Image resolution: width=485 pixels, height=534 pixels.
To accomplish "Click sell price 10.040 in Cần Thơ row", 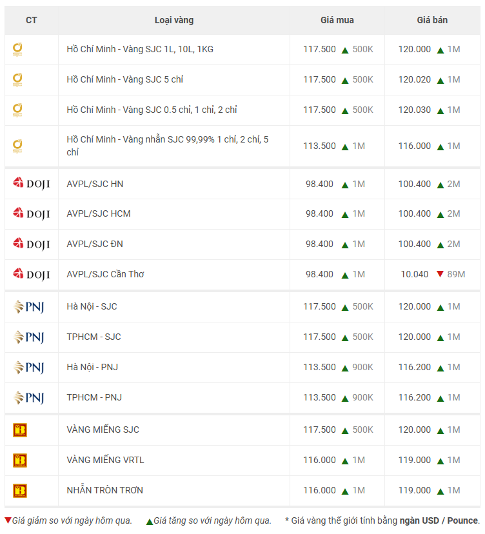I will (x=415, y=275).
